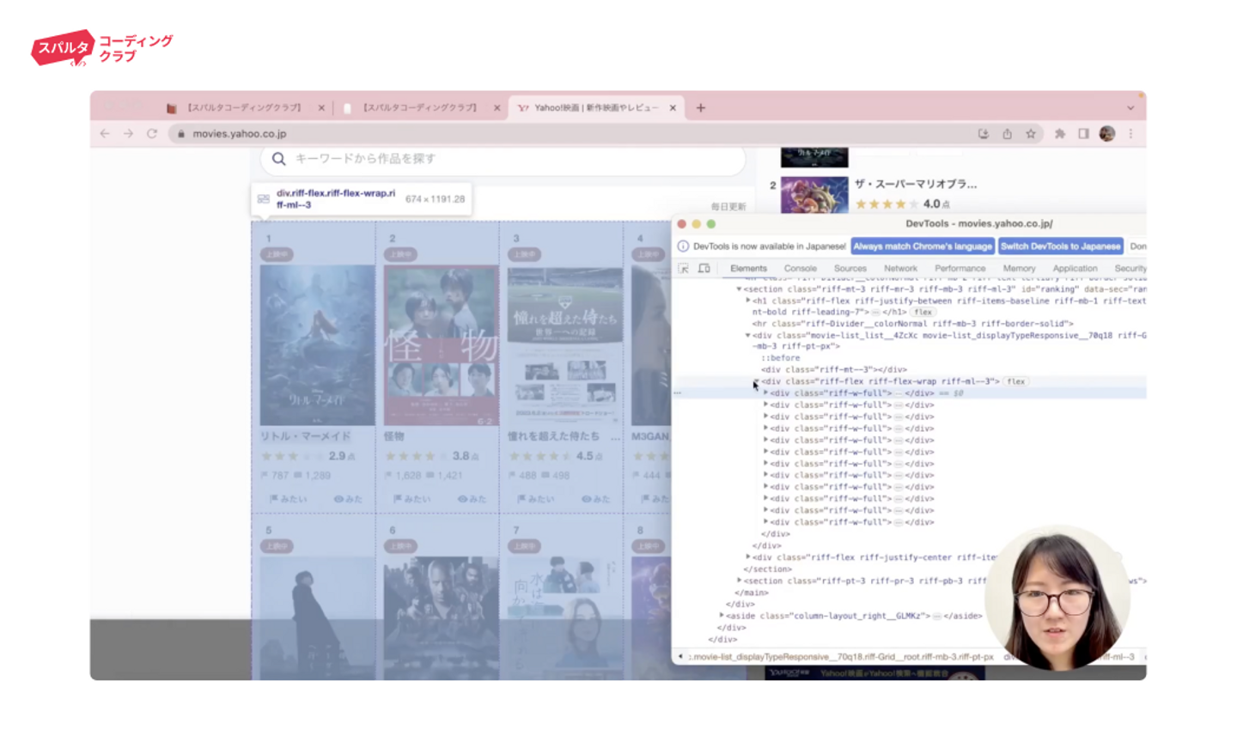Expand the h1 riff-flex riff-justify-between node

point(747,301)
